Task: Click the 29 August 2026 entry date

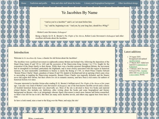Action: point(135,57)
